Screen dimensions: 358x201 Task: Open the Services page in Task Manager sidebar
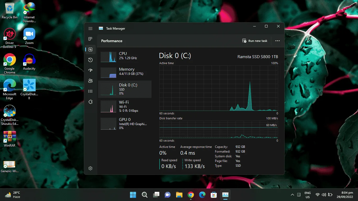tap(90, 102)
